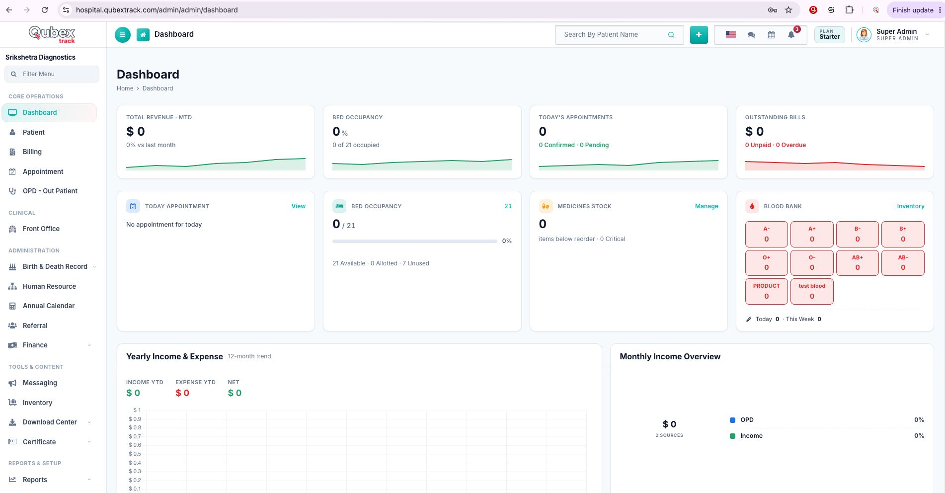945x493 pixels.
Task: Click the browser reload icon
Action: tap(45, 10)
